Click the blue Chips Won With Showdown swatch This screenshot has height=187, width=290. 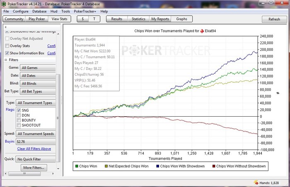(x=157, y=166)
